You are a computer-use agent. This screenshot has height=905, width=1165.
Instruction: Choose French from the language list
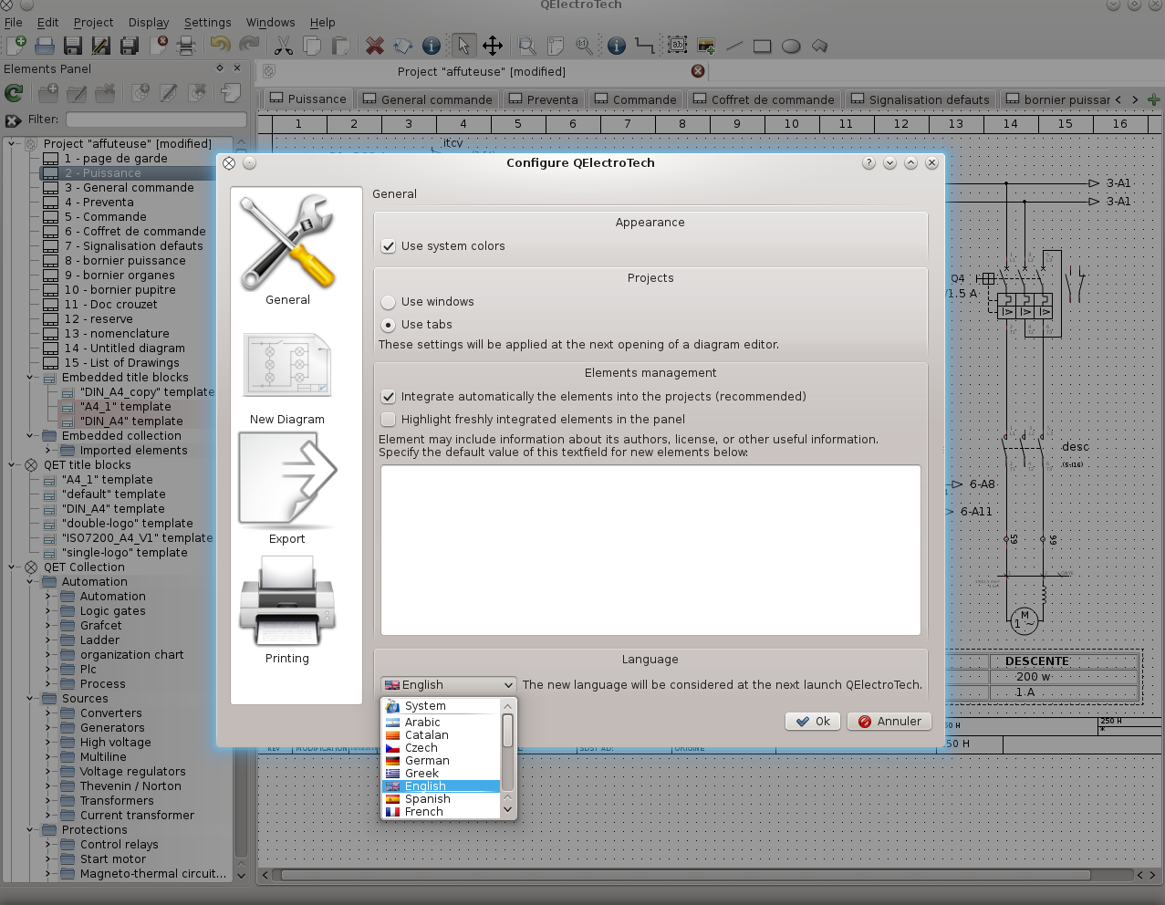tap(424, 812)
